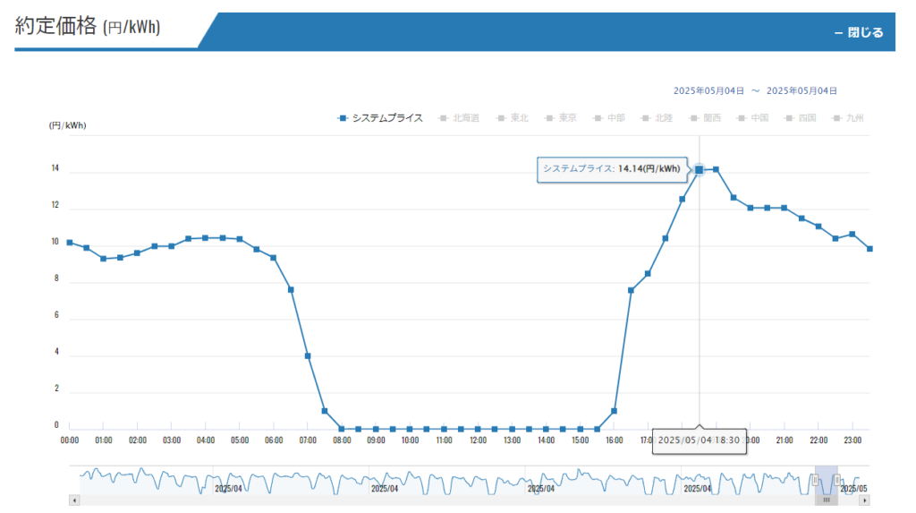Image resolution: width=916 pixels, height=513 pixels.
Task: Enable 関西 series in legend
Action: (705, 118)
